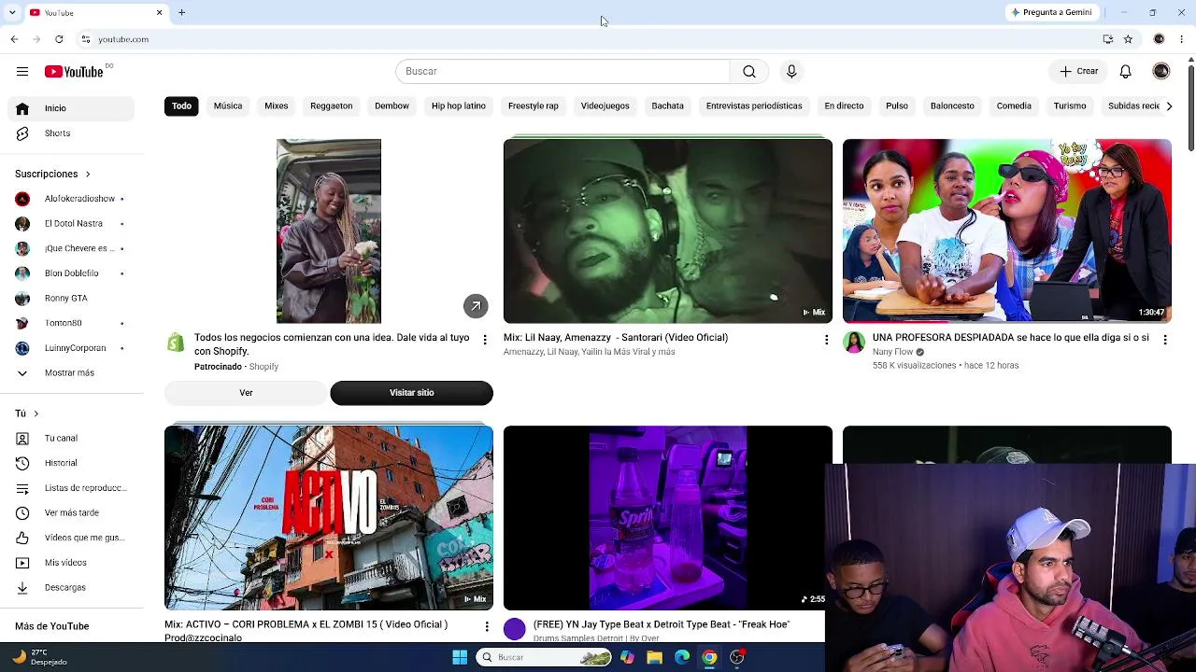
Task: Show next filter chips with the arrow
Action: click(1169, 106)
